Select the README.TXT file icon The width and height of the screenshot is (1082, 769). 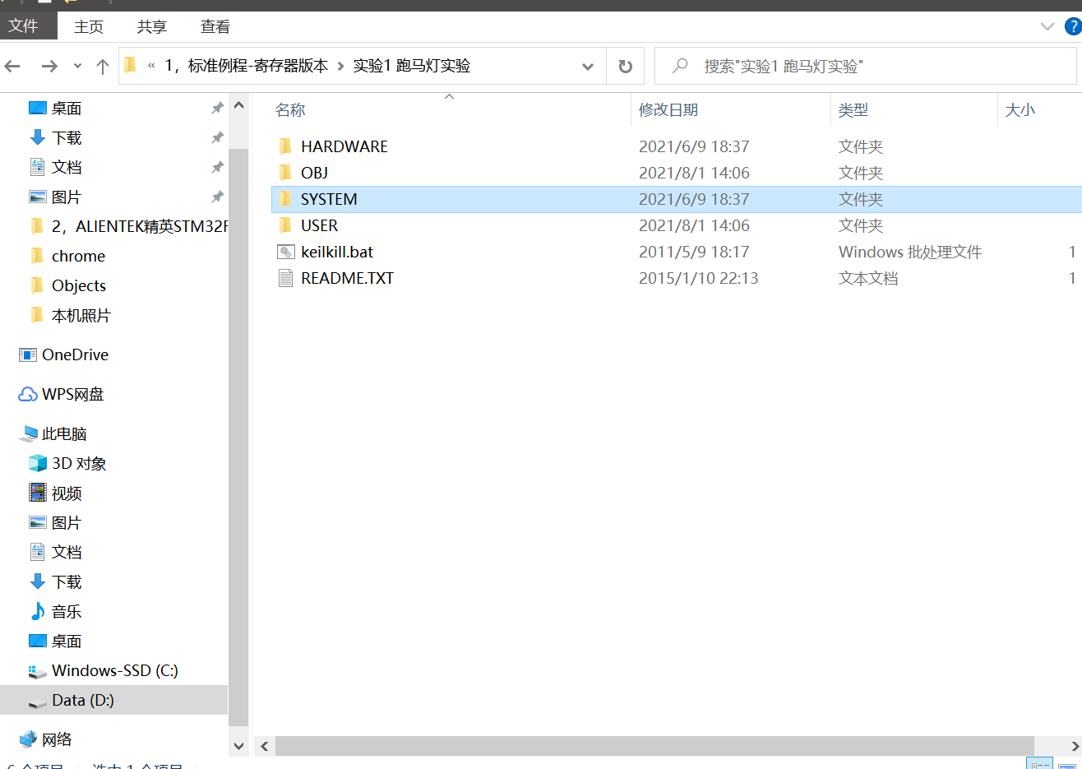(285, 278)
